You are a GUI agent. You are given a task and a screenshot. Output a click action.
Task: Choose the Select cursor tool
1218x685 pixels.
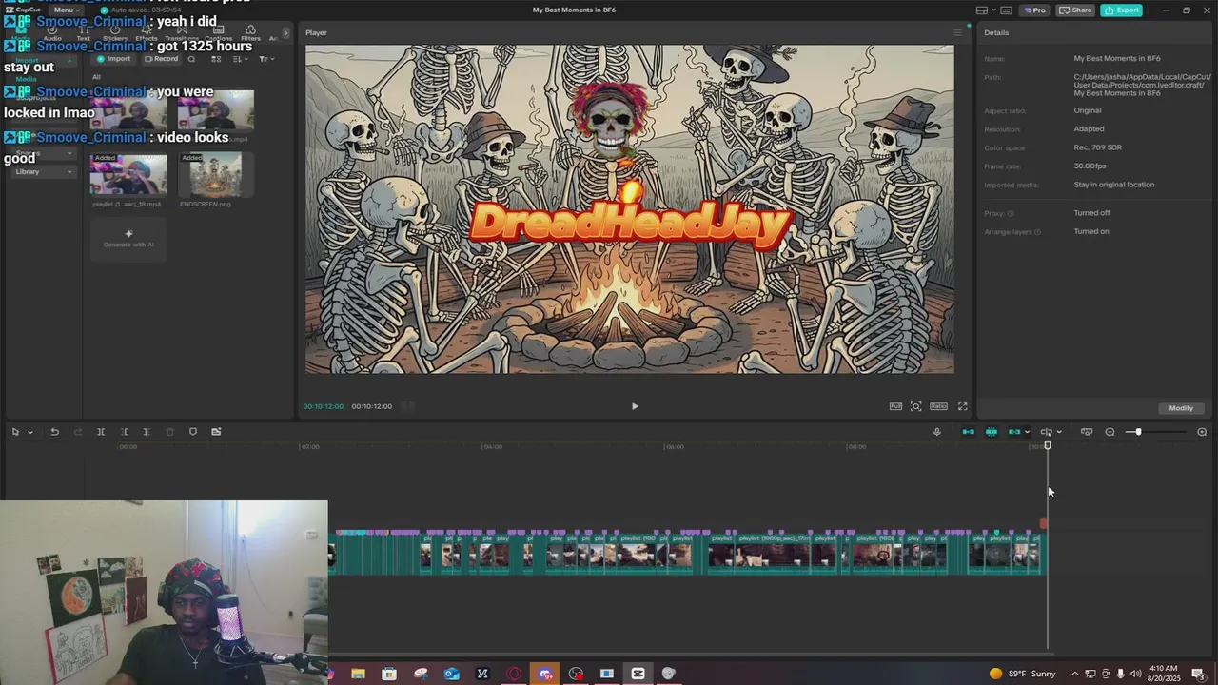[15, 432]
